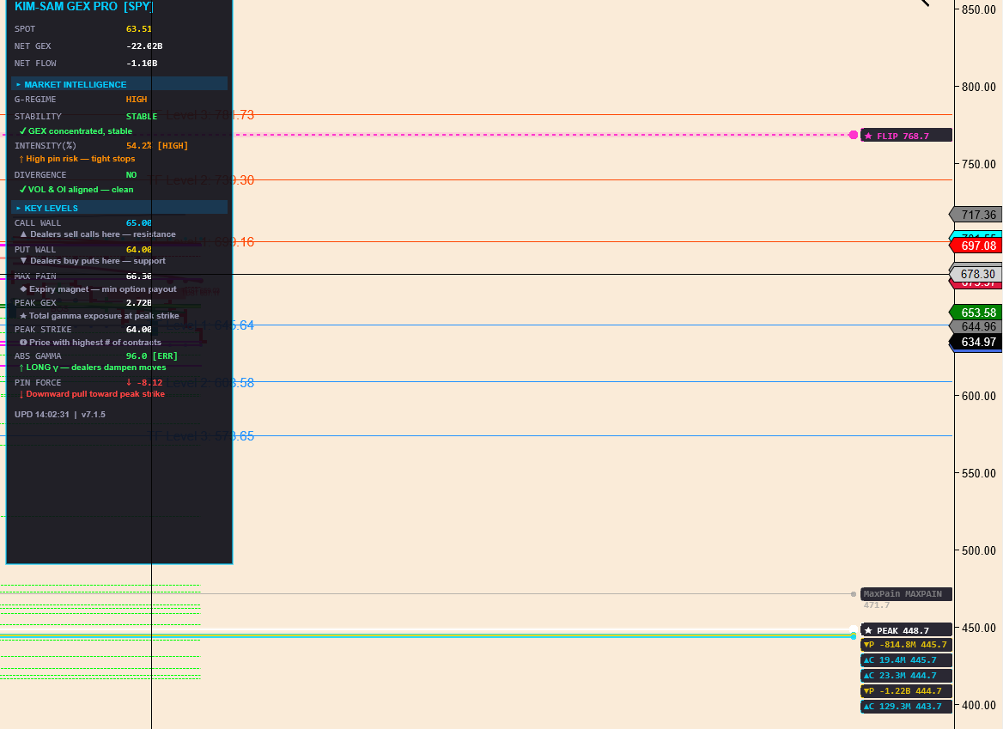Select the cyan C 19.4M 445.7 call label

(x=906, y=660)
